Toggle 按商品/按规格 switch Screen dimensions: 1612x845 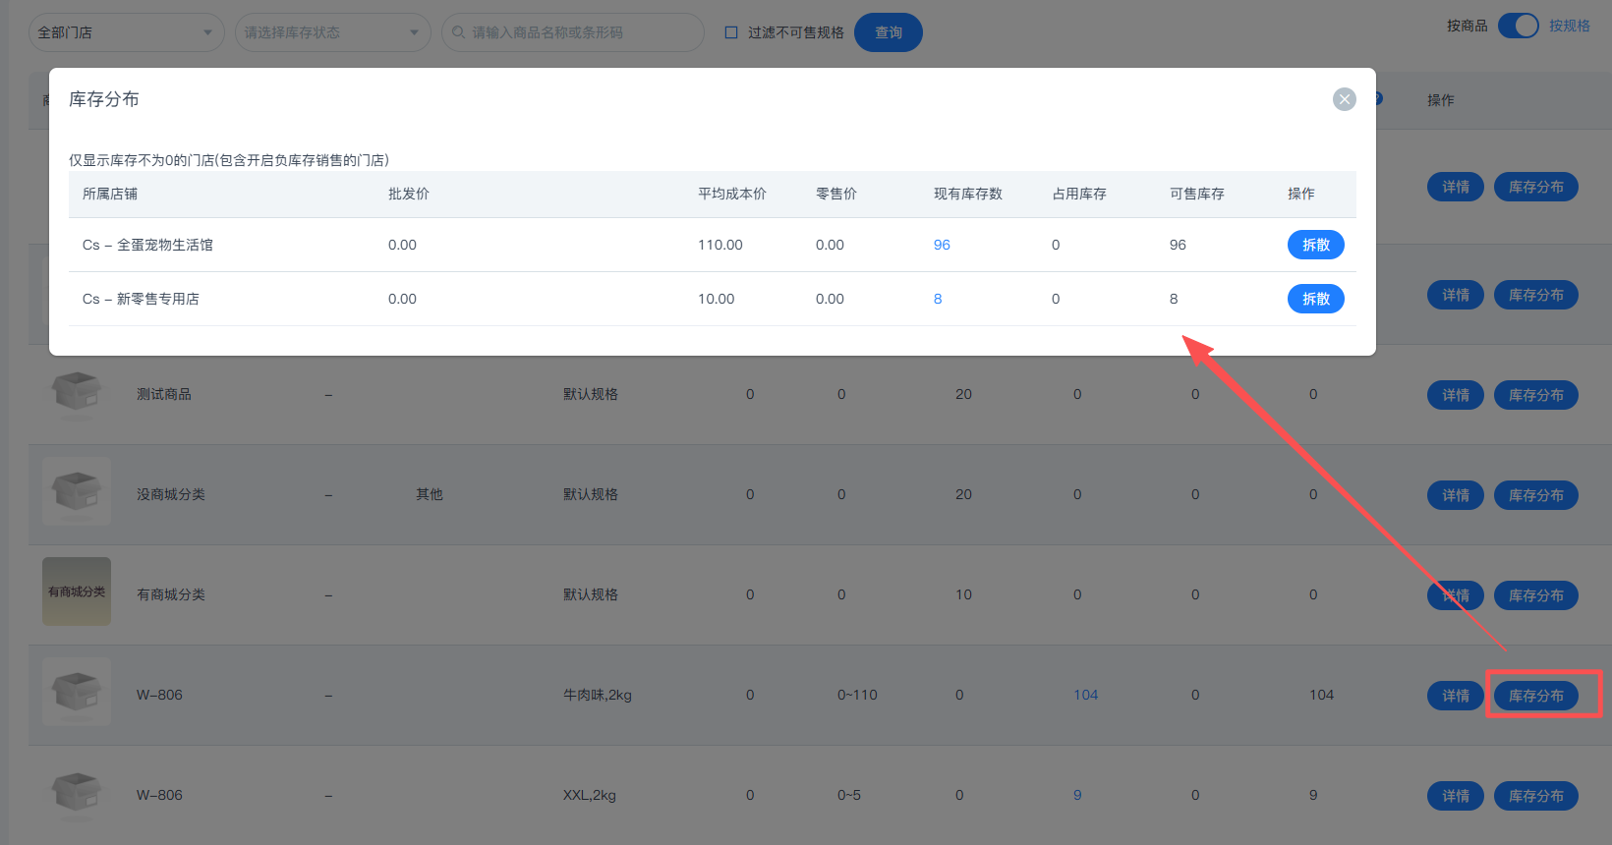[1518, 26]
